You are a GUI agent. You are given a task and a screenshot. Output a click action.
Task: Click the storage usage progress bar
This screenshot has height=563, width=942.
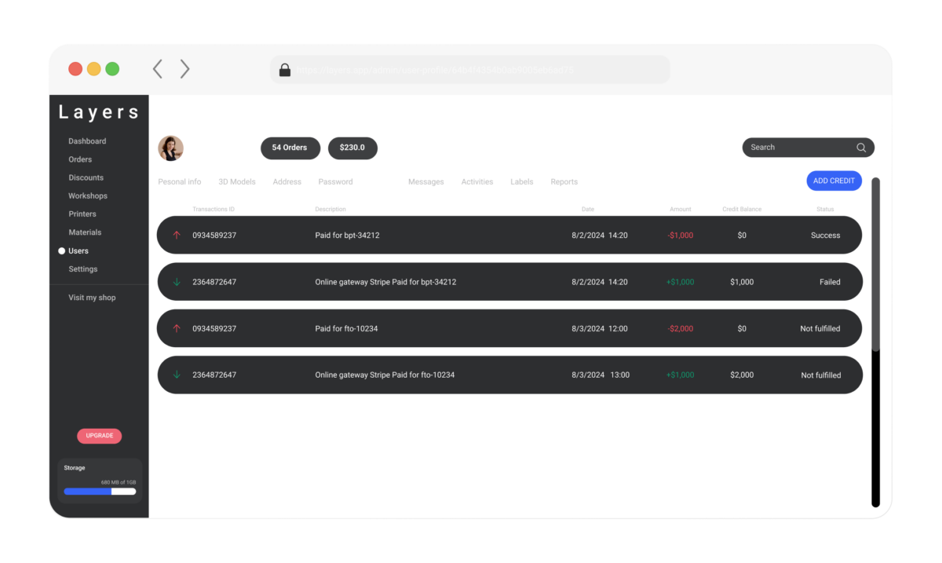pyautogui.click(x=100, y=491)
